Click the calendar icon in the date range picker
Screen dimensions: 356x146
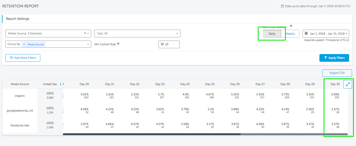306,34
